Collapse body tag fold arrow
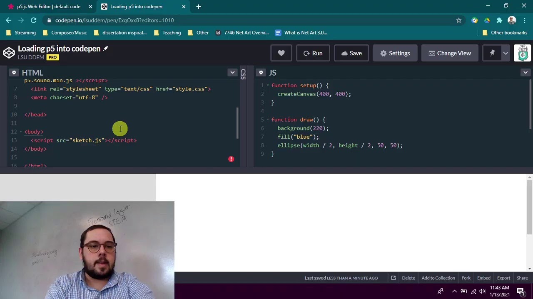This screenshot has height=299, width=533. click(x=20, y=132)
